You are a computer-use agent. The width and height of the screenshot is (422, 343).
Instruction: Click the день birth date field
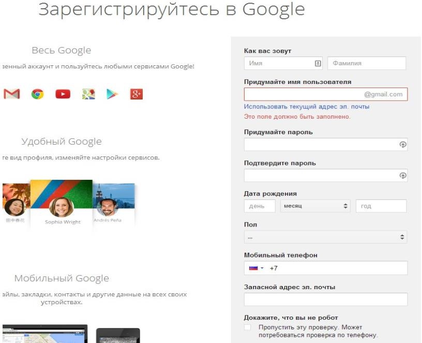pos(260,206)
